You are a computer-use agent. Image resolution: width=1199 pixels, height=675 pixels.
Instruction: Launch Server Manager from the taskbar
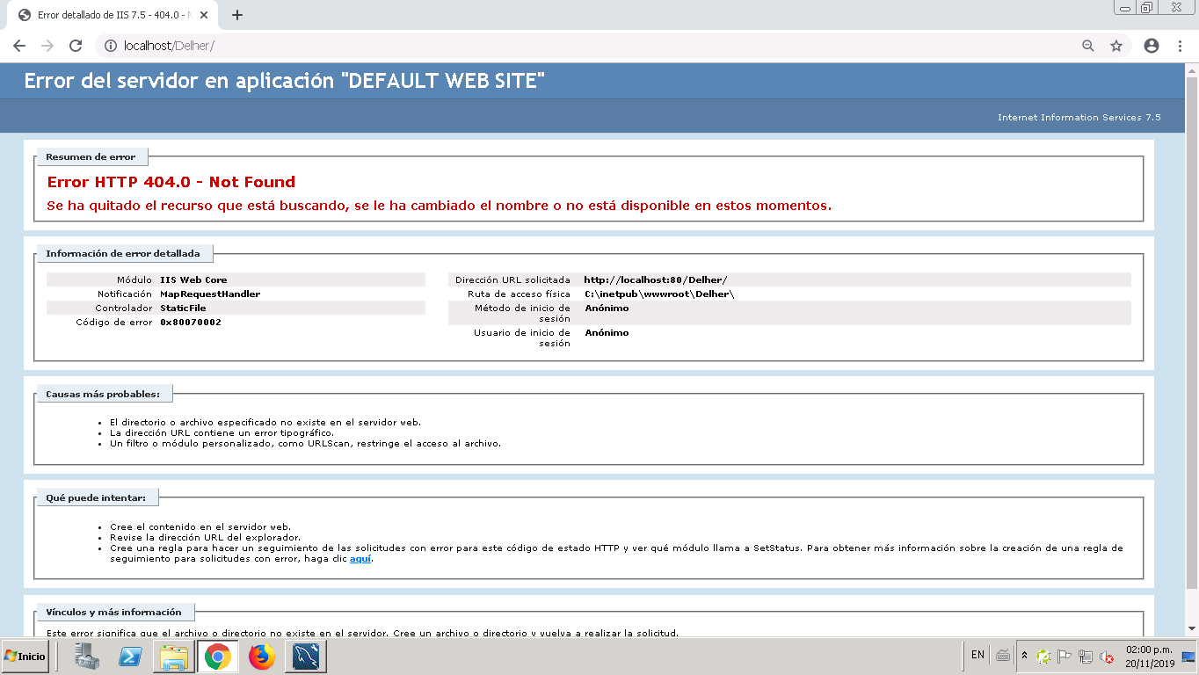(87, 657)
